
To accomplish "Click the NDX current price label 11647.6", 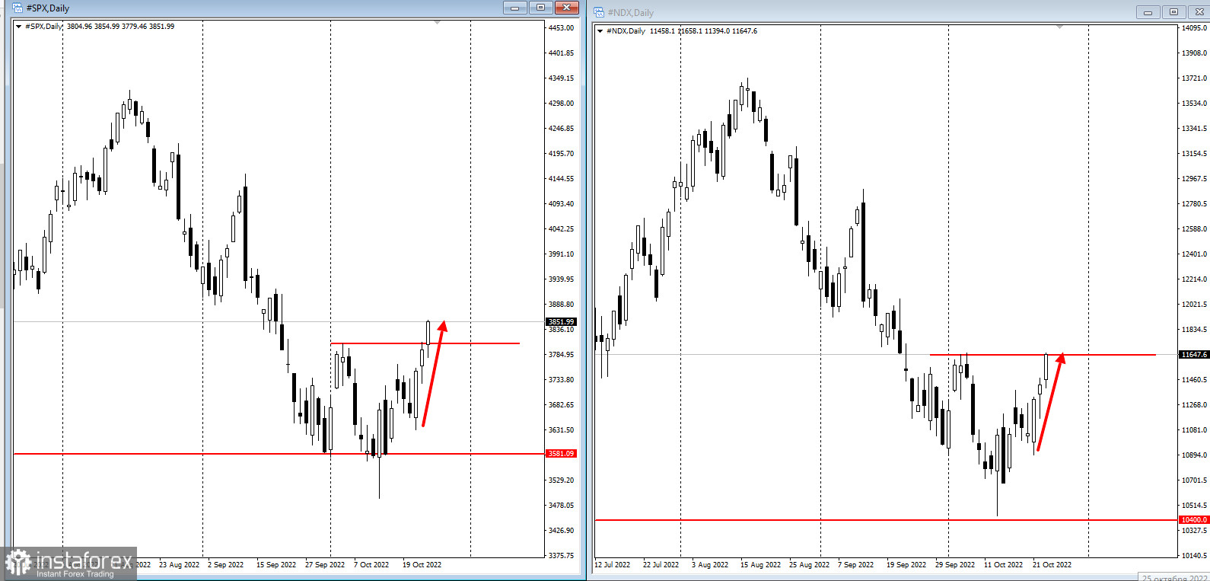I will click(x=1193, y=355).
